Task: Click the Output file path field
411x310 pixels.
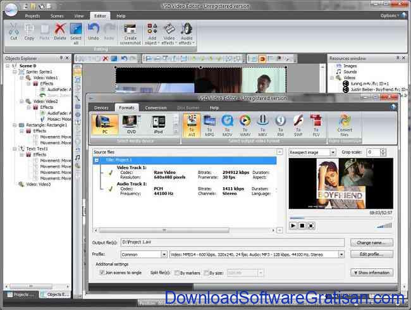Action: [x=232, y=242]
